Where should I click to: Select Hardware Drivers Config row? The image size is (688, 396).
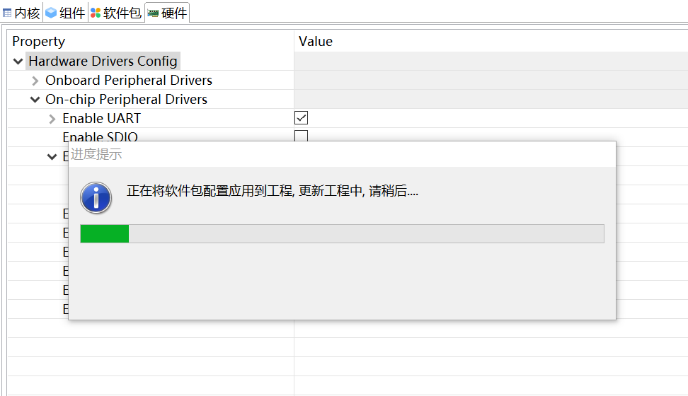tap(103, 61)
